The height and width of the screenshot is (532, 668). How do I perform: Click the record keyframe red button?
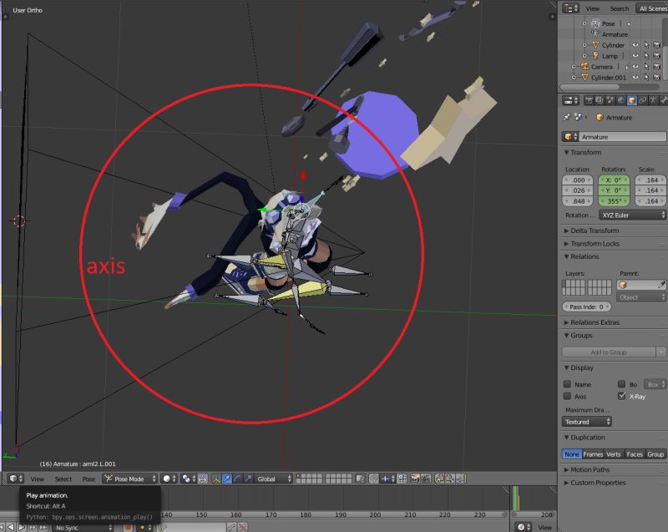[x=127, y=527]
